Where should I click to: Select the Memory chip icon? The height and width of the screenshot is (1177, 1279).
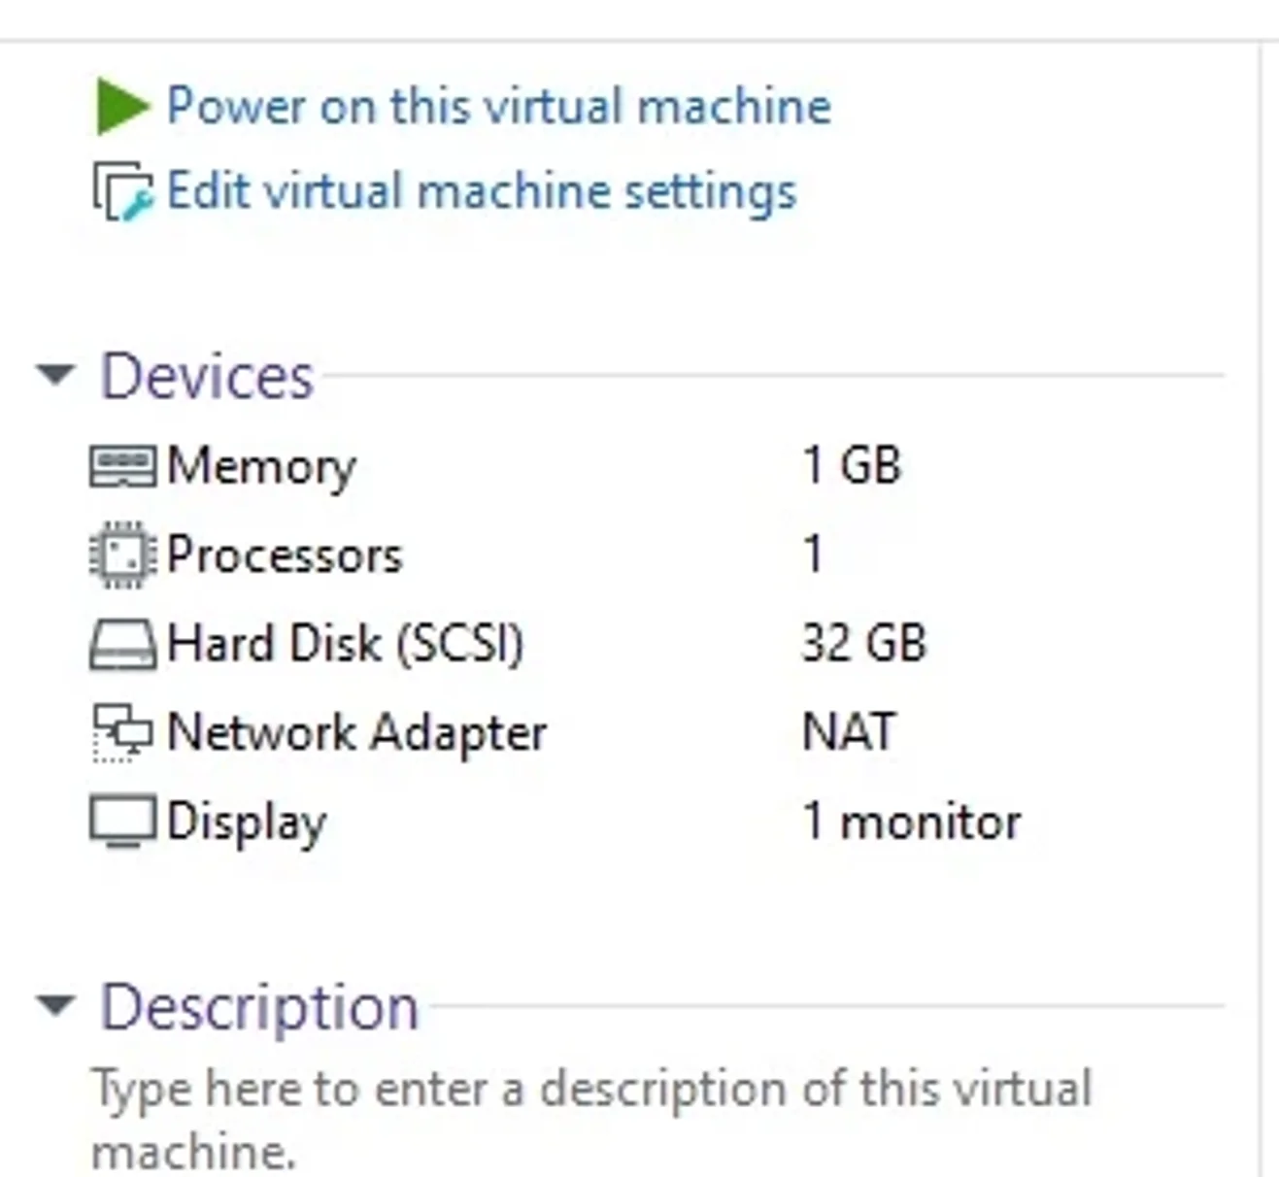pos(122,466)
